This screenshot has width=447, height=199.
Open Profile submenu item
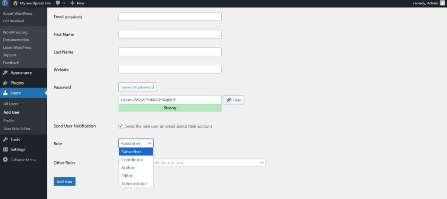click(9, 121)
